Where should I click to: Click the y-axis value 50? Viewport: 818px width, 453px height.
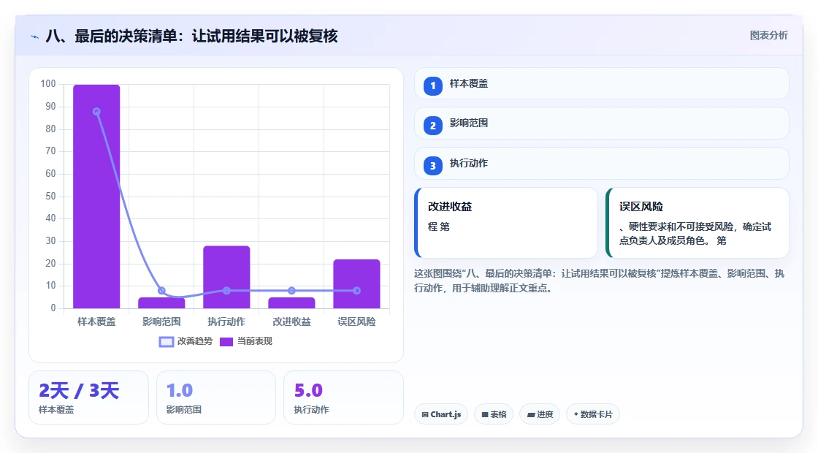tap(50, 197)
